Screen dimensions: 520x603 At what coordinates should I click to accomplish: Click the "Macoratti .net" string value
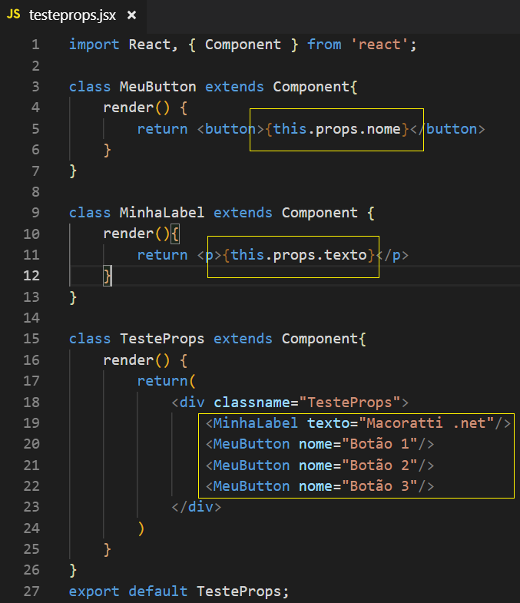coord(426,423)
